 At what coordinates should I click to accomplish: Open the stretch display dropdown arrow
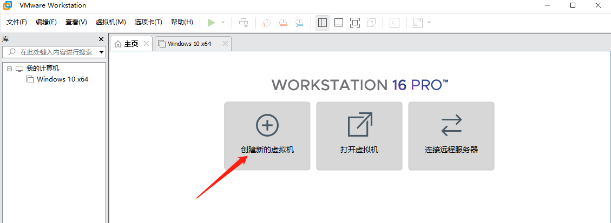coord(429,23)
